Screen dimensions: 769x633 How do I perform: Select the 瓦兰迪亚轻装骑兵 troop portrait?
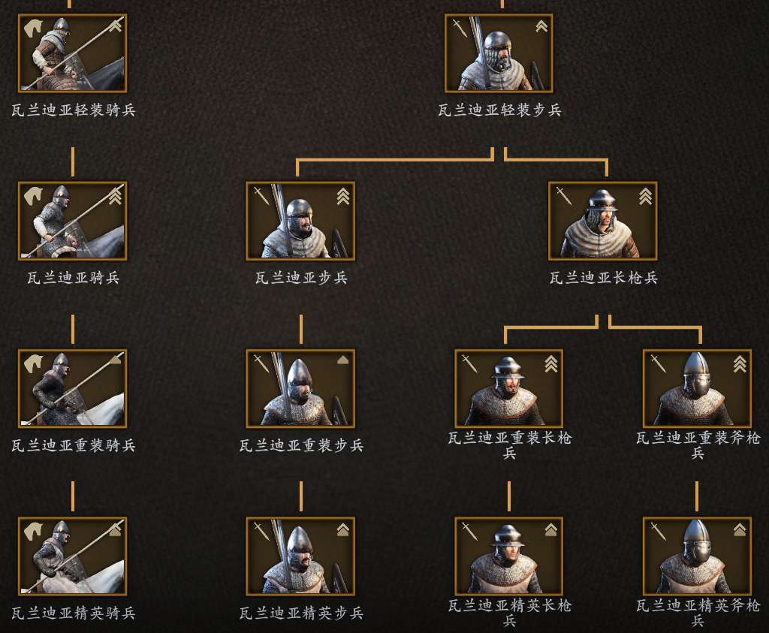pos(73,53)
